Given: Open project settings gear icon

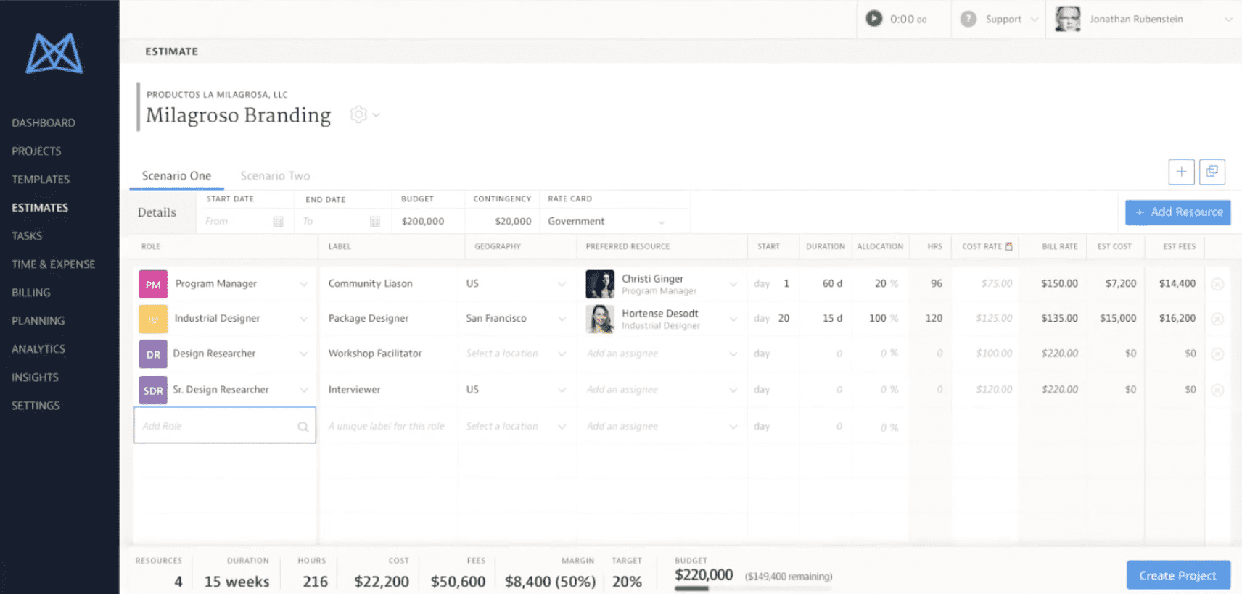Looking at the screenshot, I should [358, 114].
